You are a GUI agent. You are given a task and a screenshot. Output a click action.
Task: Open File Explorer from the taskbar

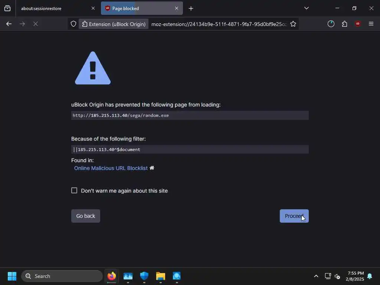click(160, 276)
